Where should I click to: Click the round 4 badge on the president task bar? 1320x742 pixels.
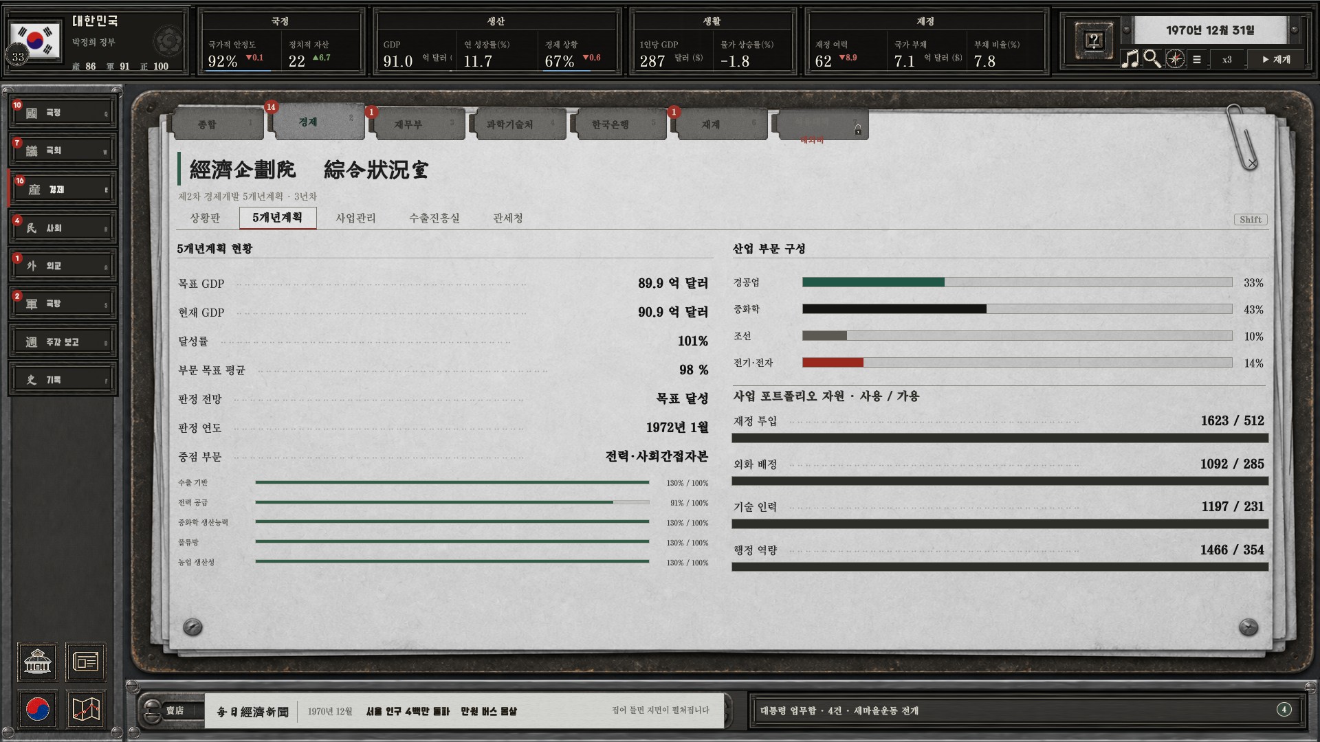pyautogui.click(x=1284, y=710)
